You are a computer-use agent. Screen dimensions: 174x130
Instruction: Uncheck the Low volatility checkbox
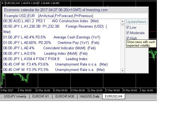(128, 27)
